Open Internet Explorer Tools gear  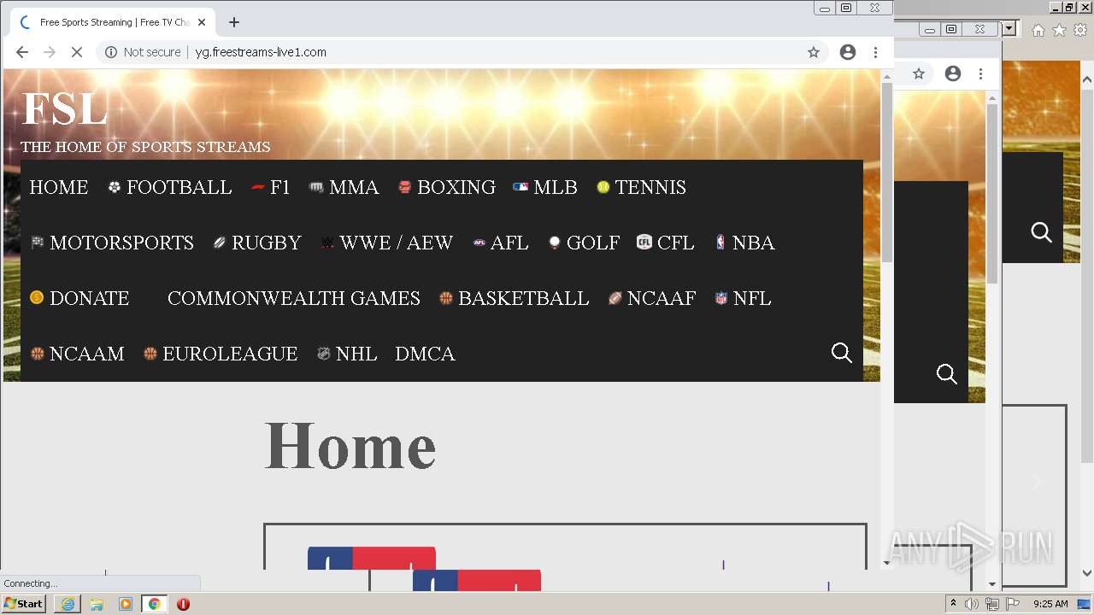coord(1080,30)
